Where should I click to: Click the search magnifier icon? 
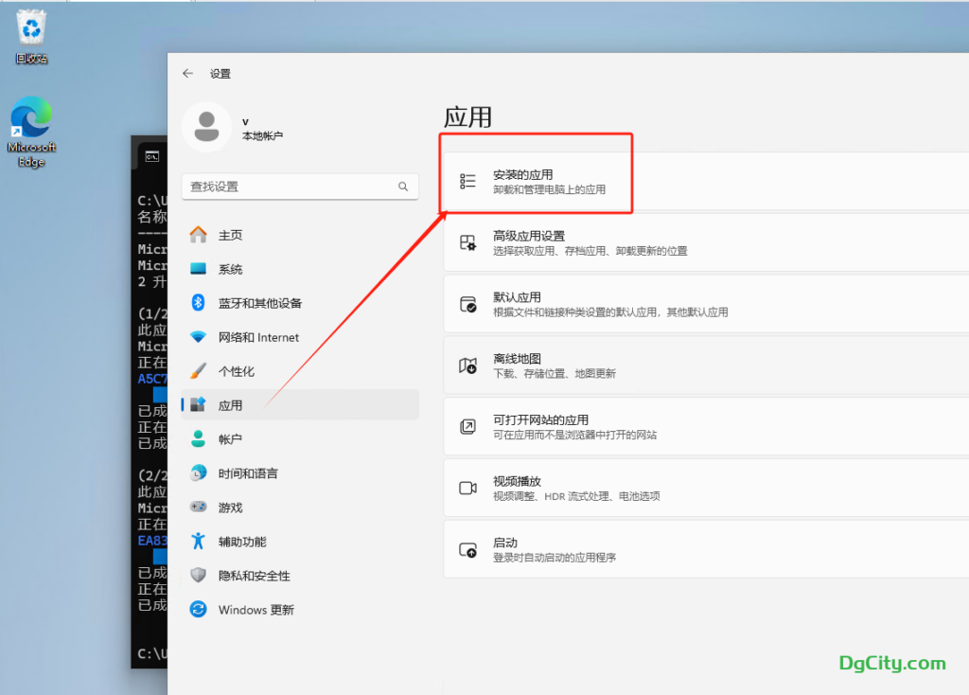[x=403, y=187]
